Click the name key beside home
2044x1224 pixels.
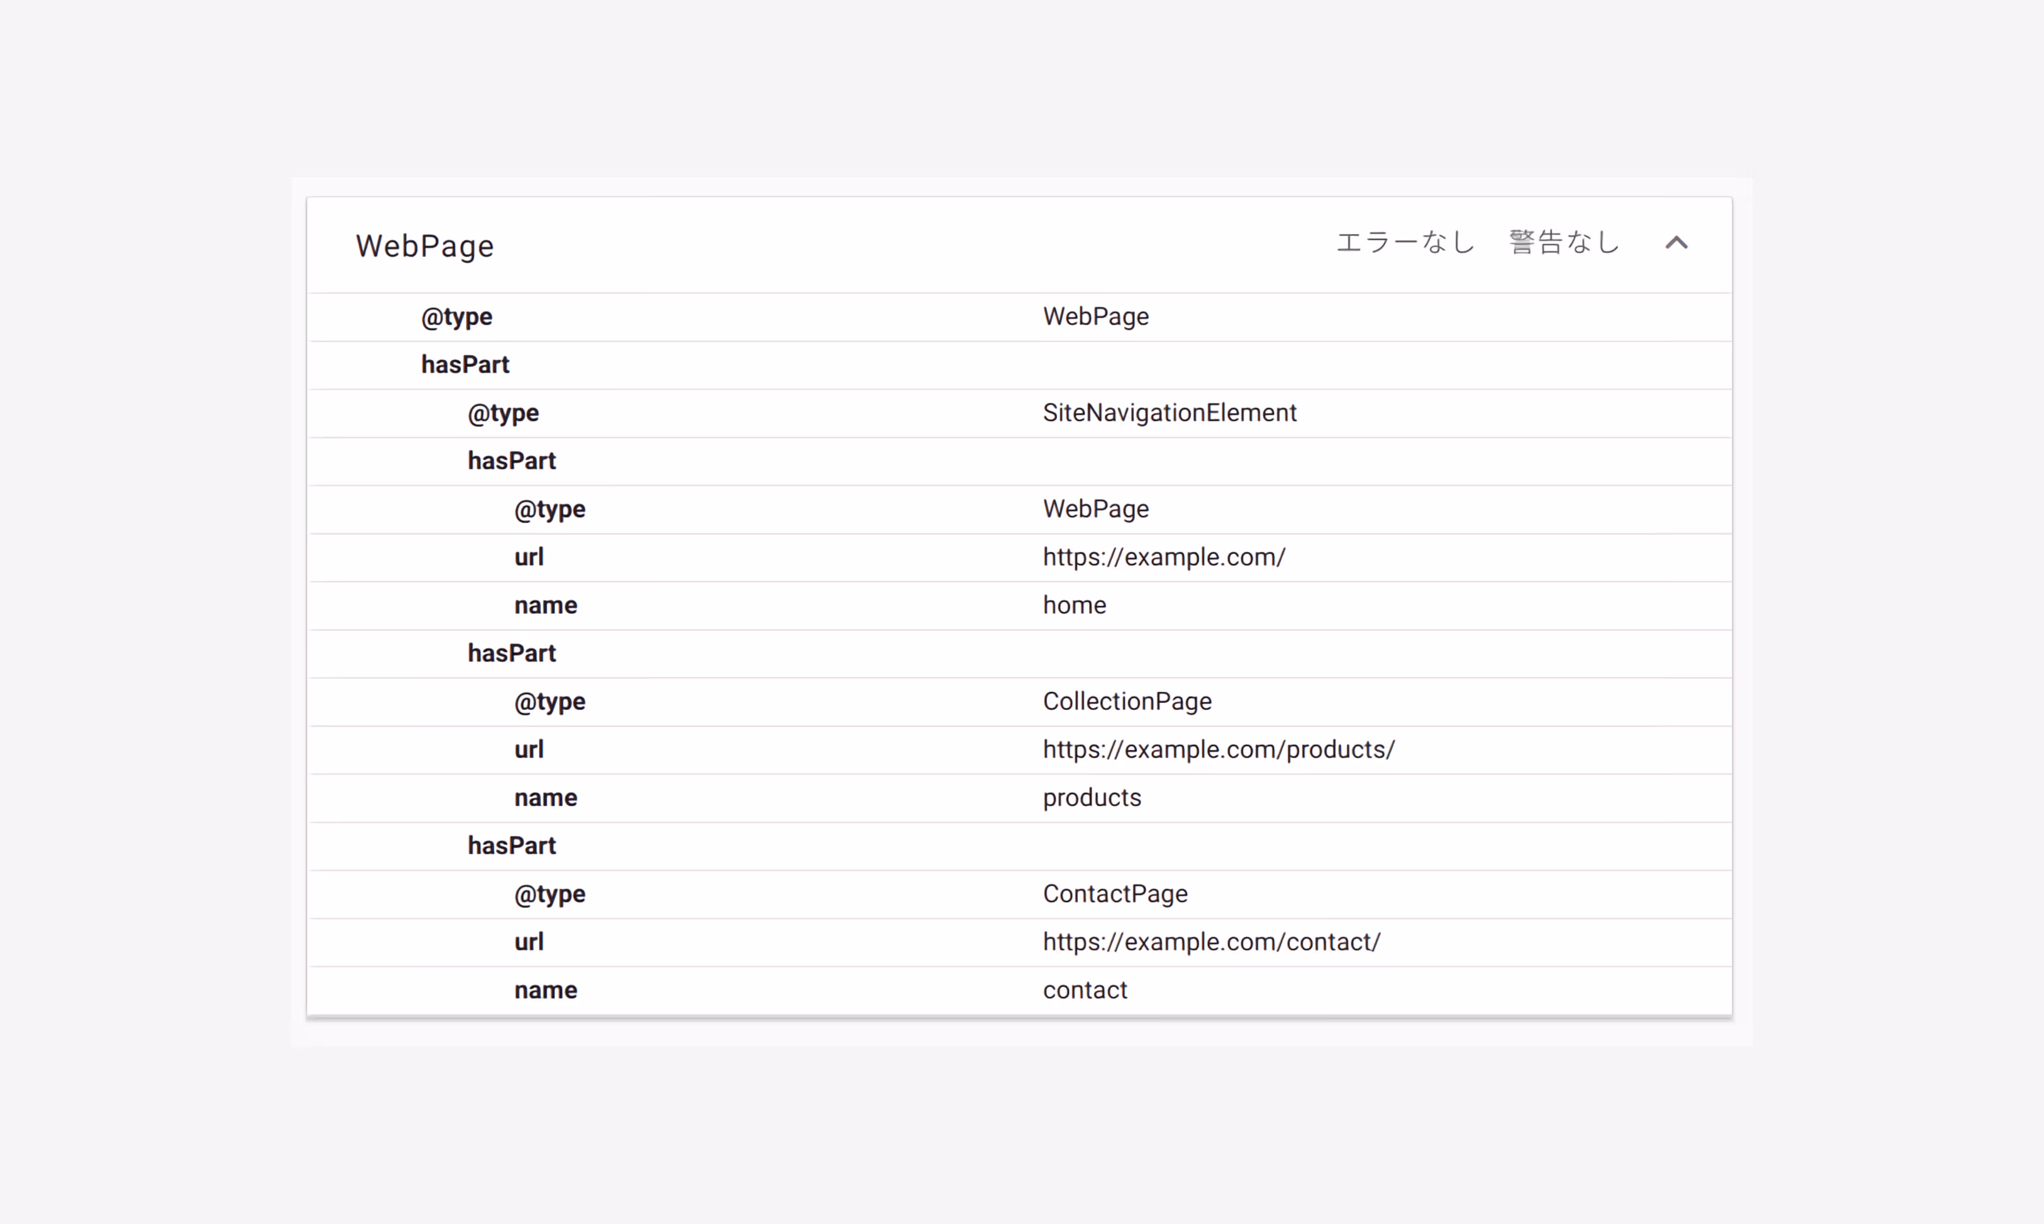(x=545, y=606)
